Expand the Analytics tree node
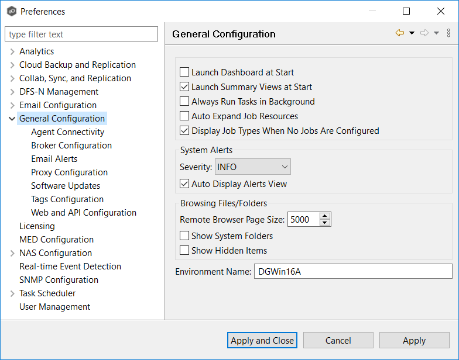459x360 pixels. [12, 51]
